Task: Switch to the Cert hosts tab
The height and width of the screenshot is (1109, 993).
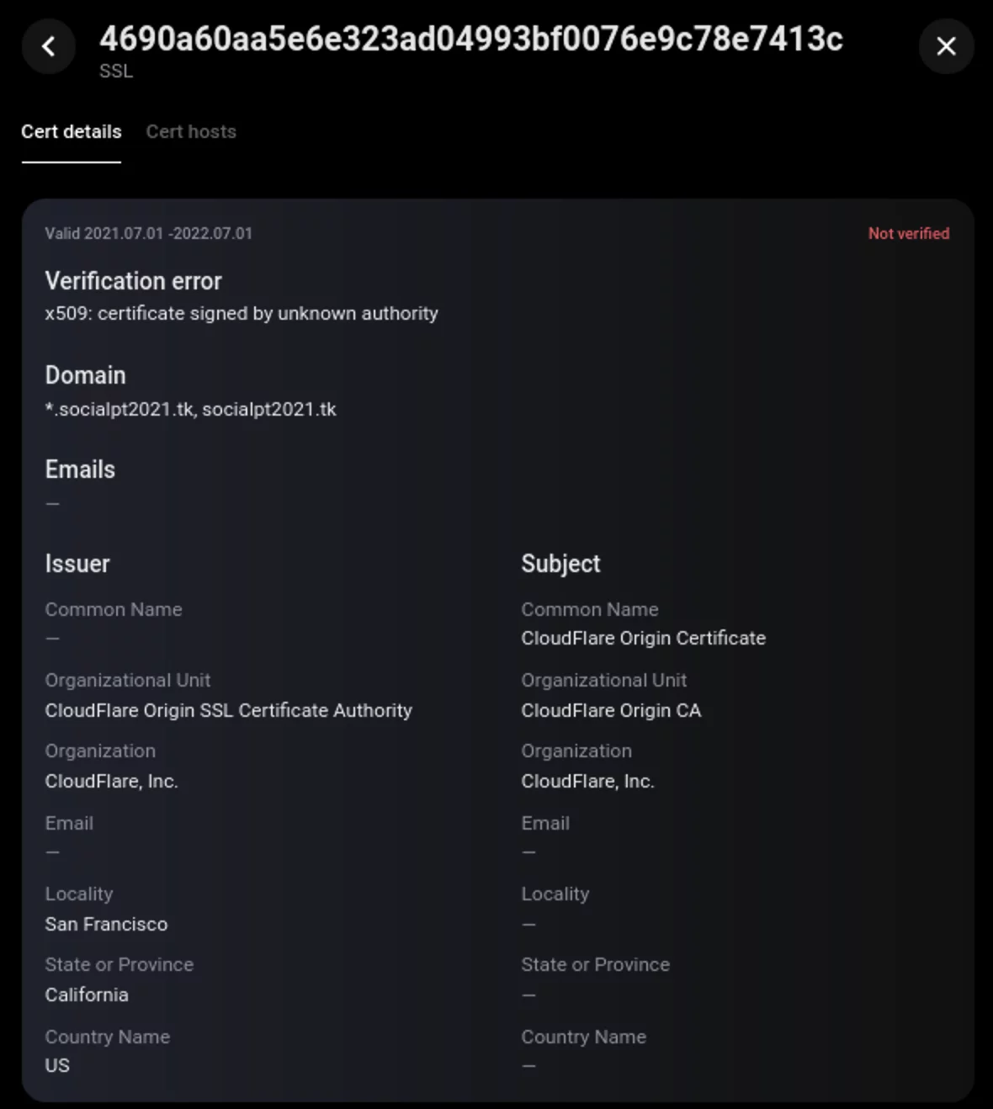Action: pos(191,131)
